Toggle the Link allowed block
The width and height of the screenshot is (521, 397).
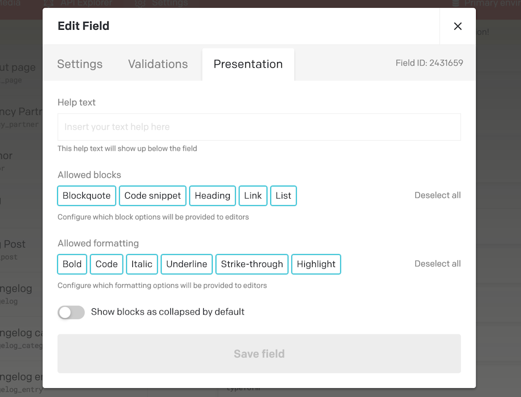pos(253,196)
